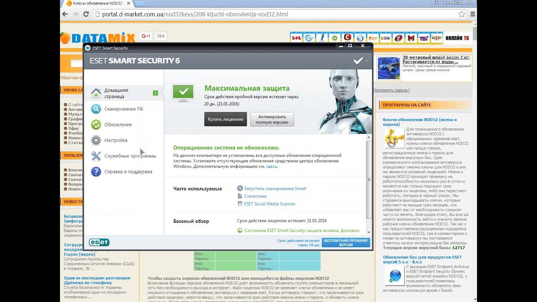Open Сканирование ПК in ESET sidebar
537x302 pixels.
(x=123, y=109)
